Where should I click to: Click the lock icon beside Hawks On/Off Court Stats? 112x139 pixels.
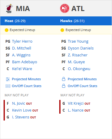click(x=63, y=86)
